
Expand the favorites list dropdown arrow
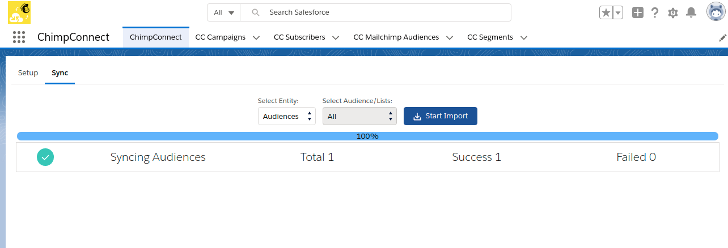click(x=618, y=12)
